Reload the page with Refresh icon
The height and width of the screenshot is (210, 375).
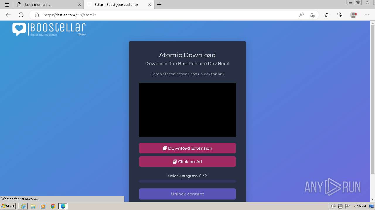(x=21, y=15)
